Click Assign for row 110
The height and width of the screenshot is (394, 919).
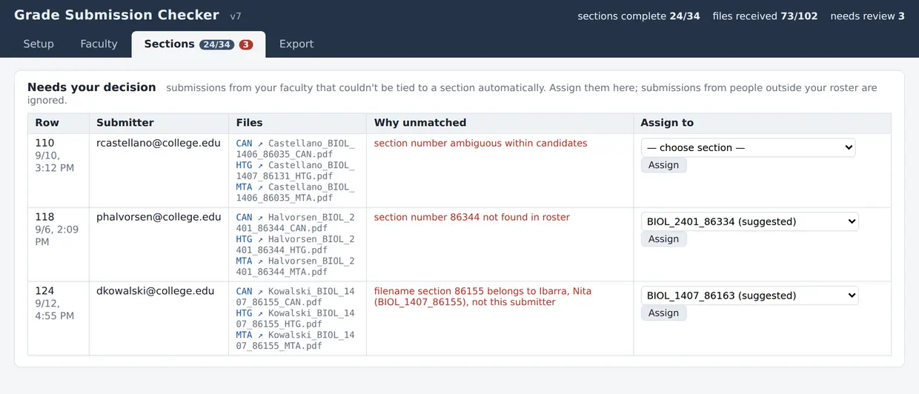pos(663,165)
